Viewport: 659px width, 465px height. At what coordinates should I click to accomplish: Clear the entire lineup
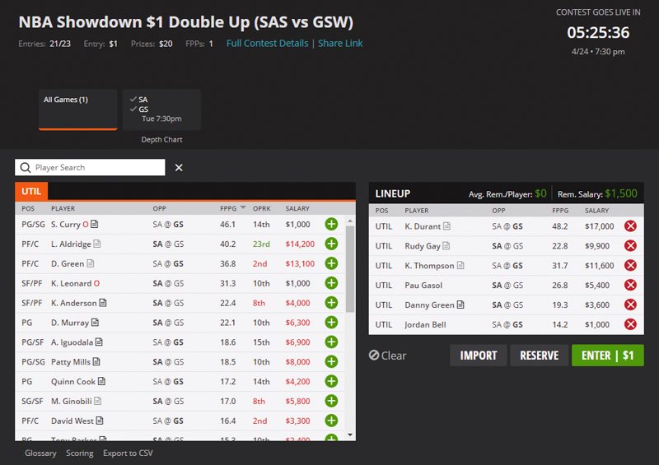click(x=387, y=356)
